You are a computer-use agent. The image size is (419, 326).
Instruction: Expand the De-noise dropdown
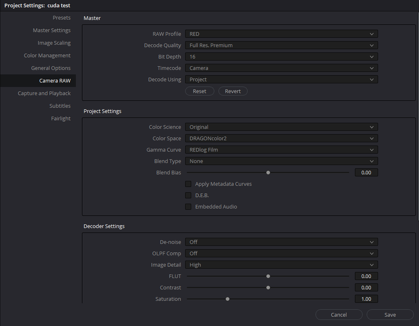(x=281, y=242)
